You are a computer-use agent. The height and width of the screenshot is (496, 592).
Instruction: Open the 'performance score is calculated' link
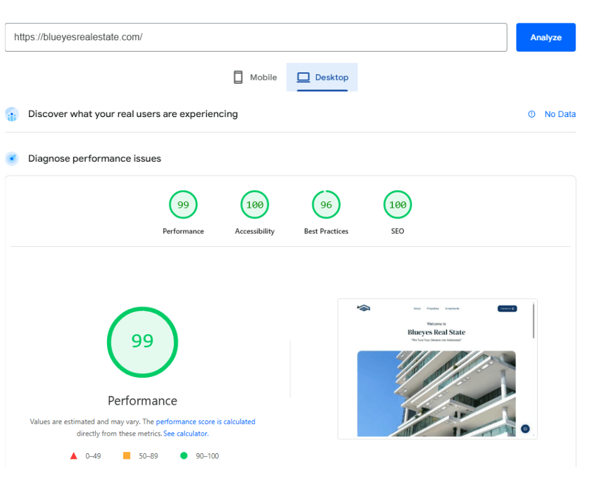click(x=205, y=422)
